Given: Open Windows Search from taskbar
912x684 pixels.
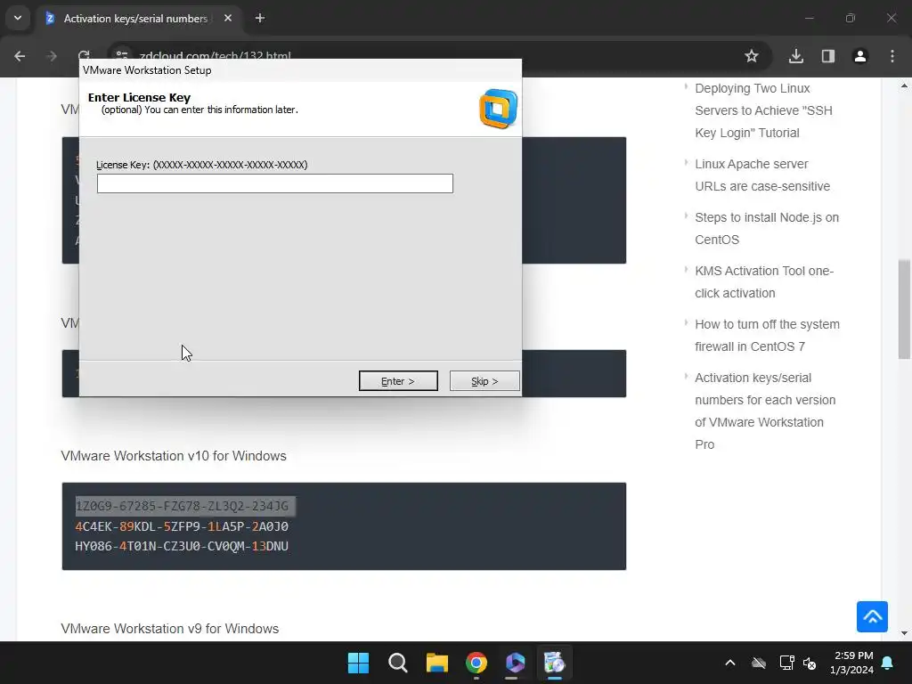Looking at the screenshot, I should [398, 663].
